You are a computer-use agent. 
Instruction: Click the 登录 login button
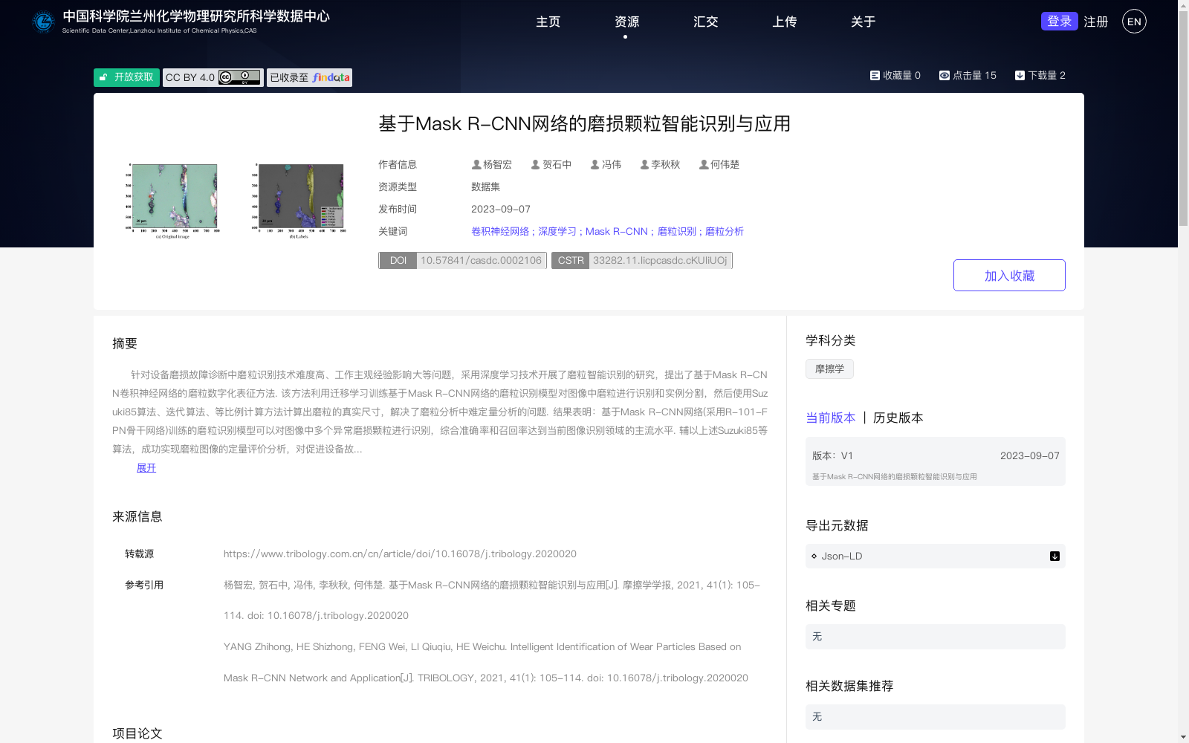[x=1059, y=22]
